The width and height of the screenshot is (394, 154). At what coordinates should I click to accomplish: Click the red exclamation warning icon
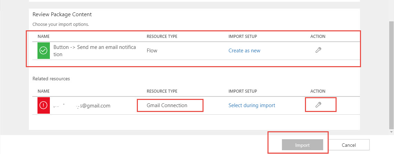pos(44,105)
